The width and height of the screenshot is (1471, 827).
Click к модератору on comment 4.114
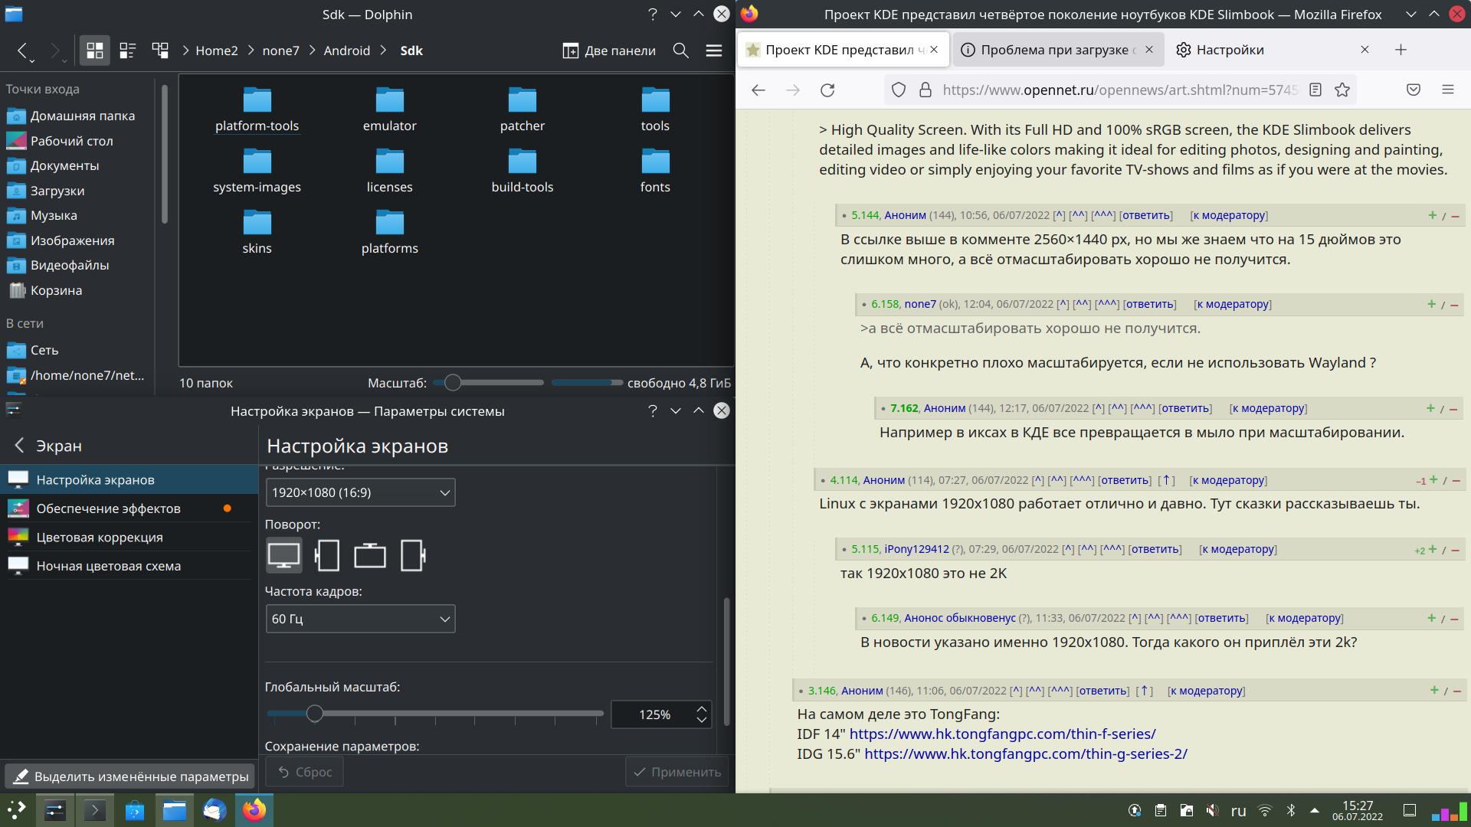(x=1228, y=480)
